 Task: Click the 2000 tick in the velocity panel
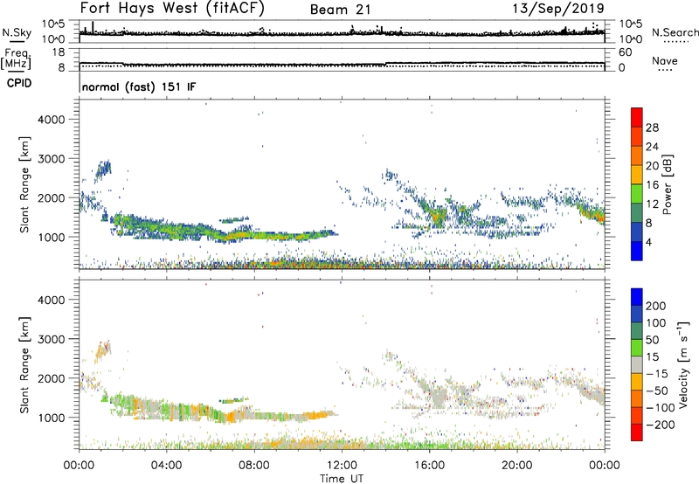tap(52, 378)
